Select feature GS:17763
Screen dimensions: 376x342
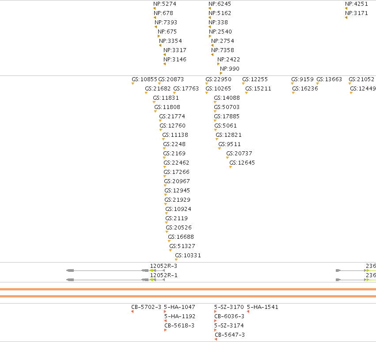186,89
